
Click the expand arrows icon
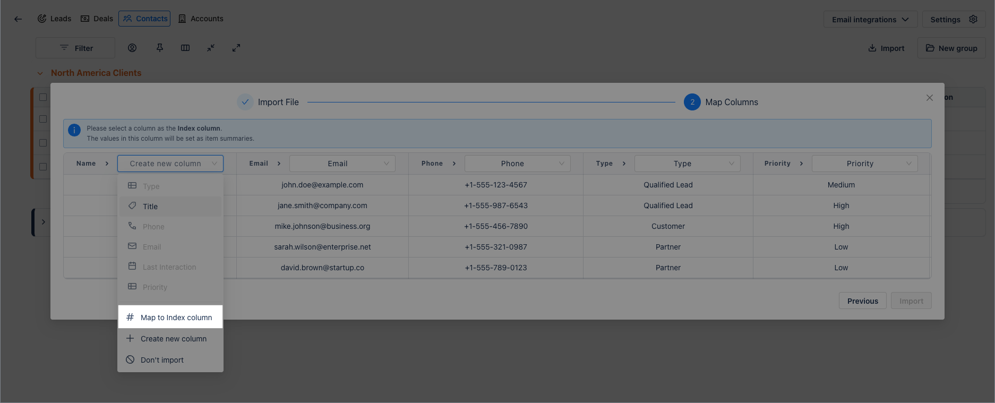point(236,48)
